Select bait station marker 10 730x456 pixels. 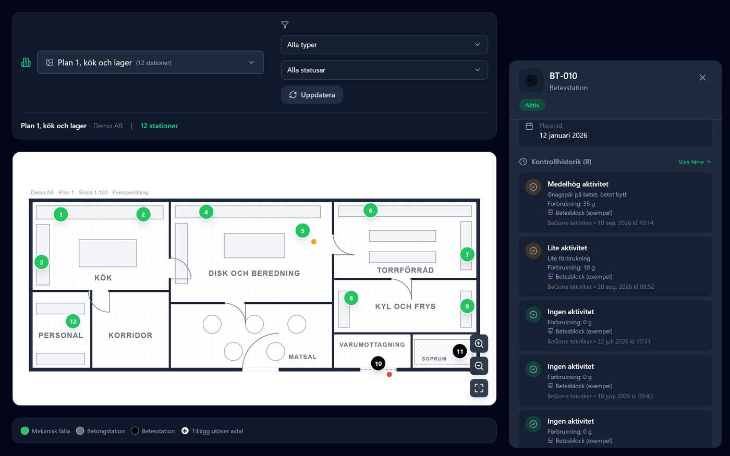pyautogui.click(x=379, y=364)
